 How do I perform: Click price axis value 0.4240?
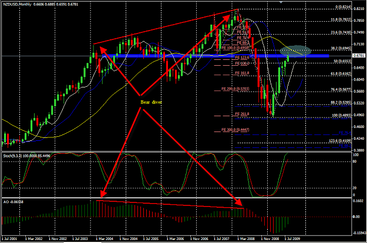click(x=359, y=139)
